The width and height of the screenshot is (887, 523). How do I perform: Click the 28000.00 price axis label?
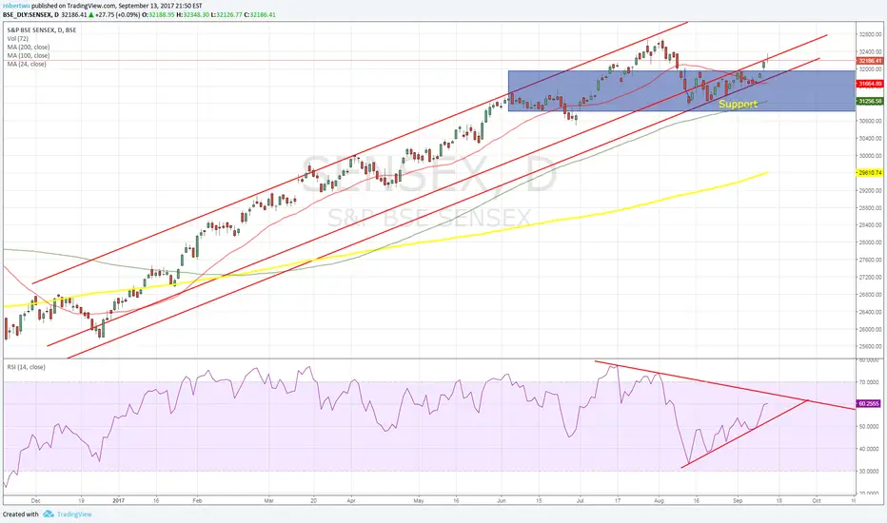[870, 242]
